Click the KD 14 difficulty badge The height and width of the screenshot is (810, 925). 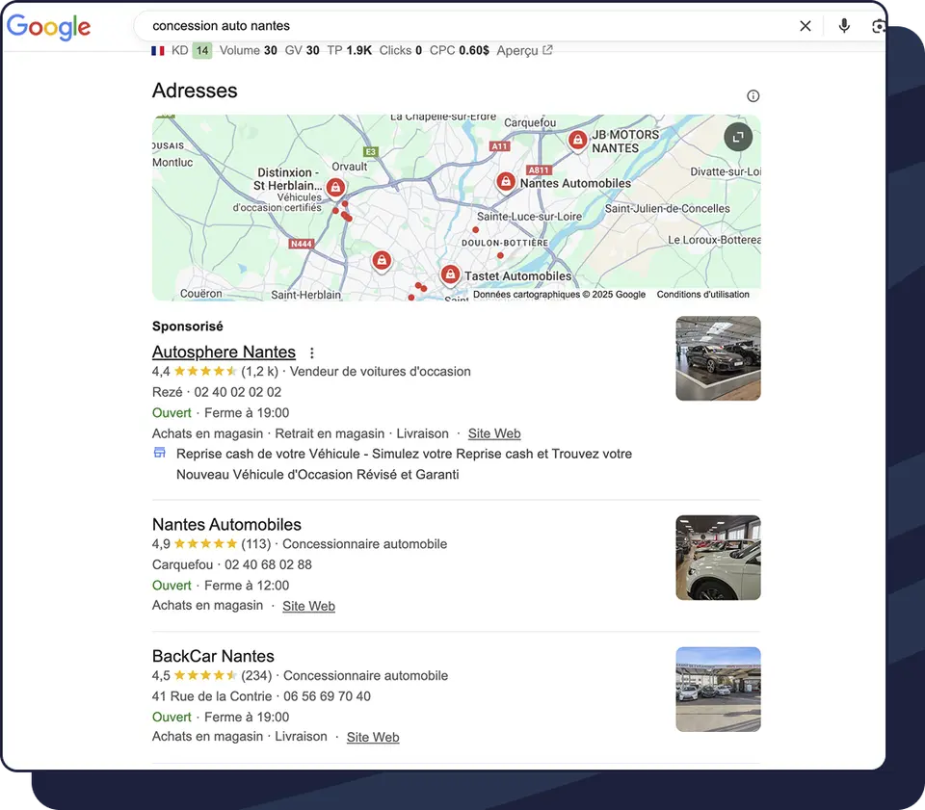202,51
